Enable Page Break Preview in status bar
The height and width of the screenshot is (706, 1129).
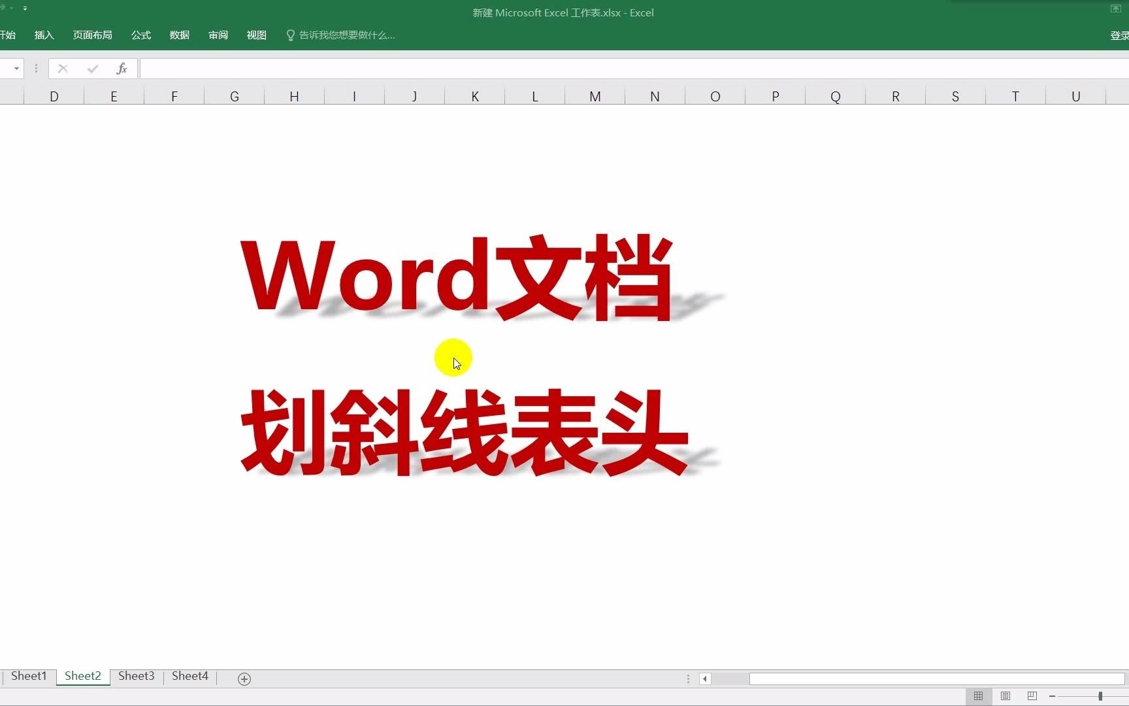1032,697
